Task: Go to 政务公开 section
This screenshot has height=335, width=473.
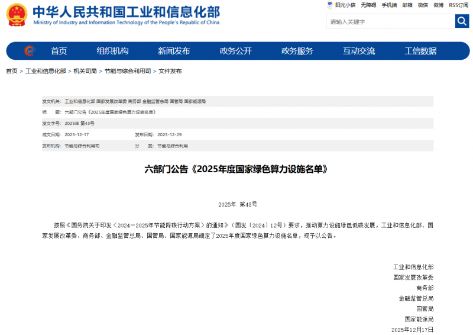Action: pyautogui.click(x=235, y=51)
